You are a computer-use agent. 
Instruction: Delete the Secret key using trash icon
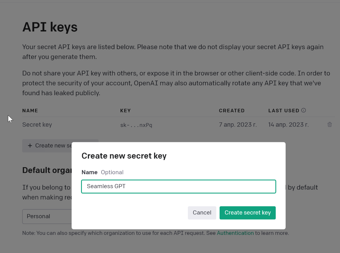point(330,125)
